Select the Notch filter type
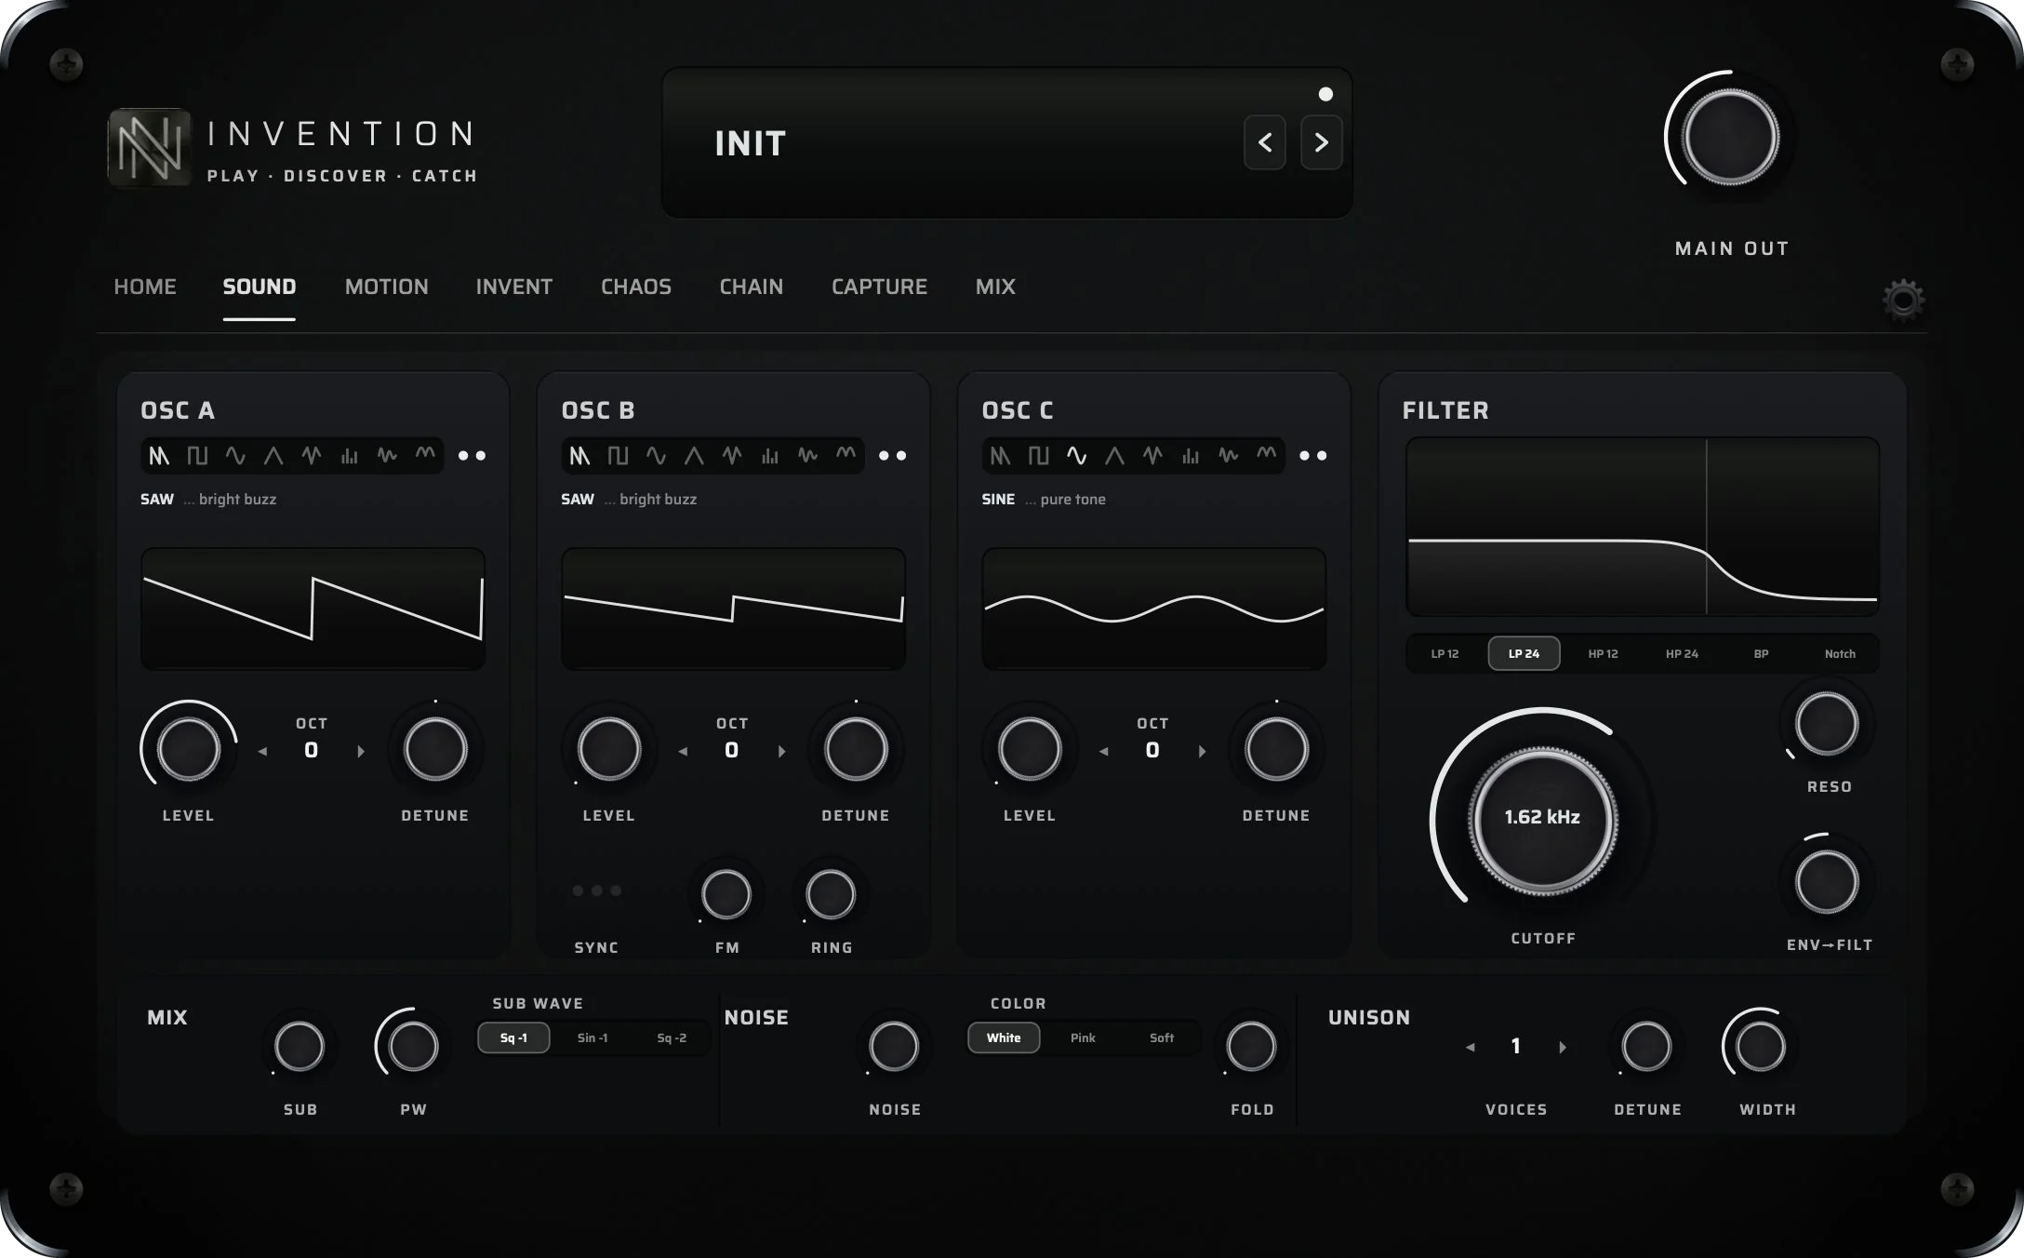Viewport: 2024px width, 1258px height. coord(1840,653)
